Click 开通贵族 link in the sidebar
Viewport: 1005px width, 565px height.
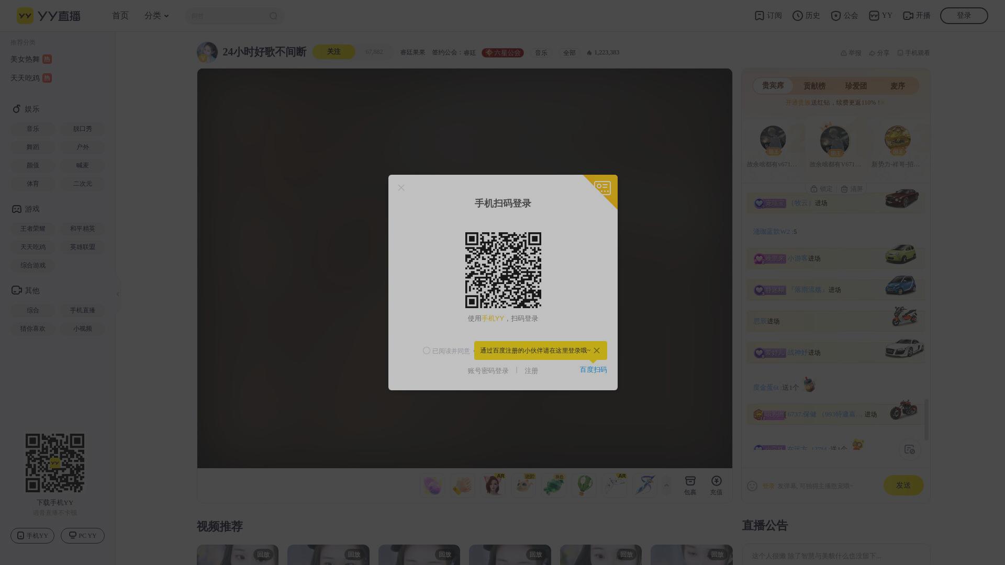(798, 103)
